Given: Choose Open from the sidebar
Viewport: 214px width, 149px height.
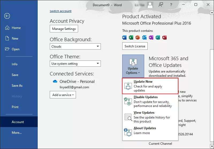Looking at the screenshot, I should (x=19, y=49).
